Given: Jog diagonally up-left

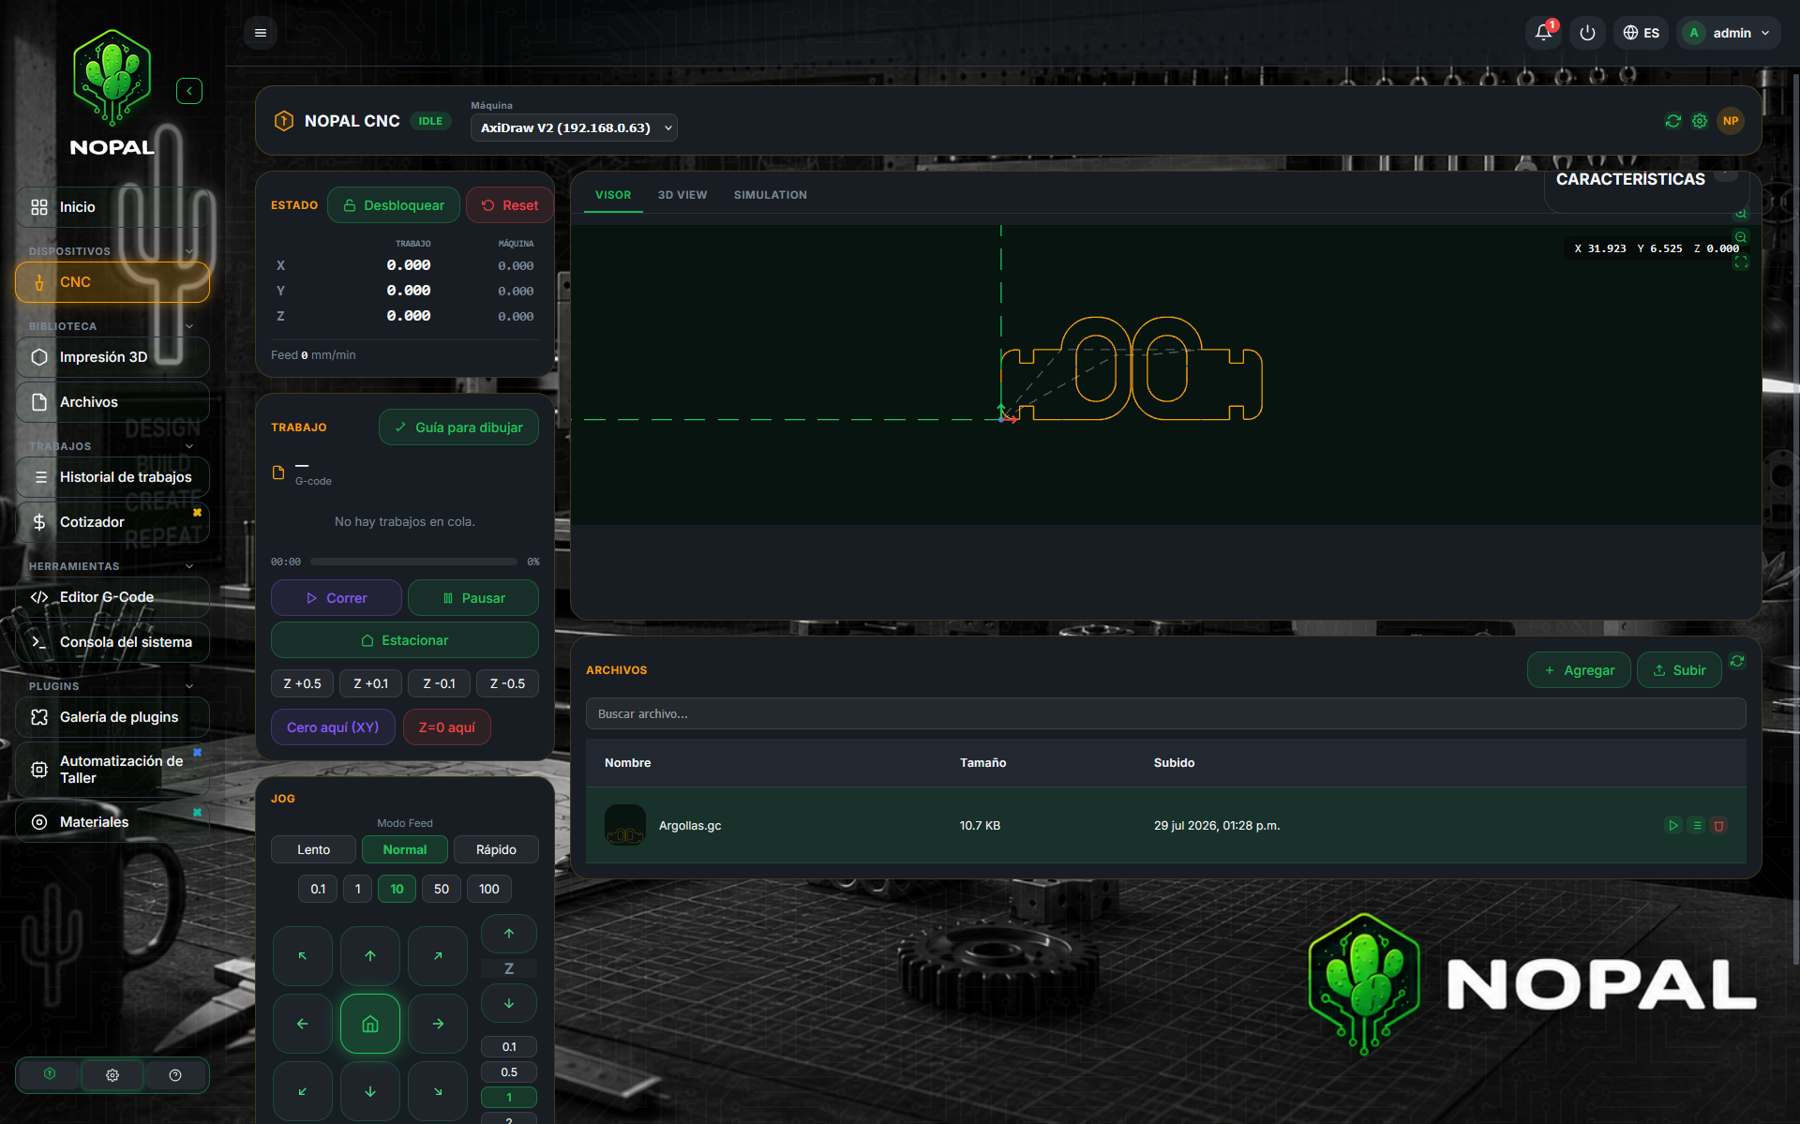Looking at the screenshot, I should click(x=303, y=956).
